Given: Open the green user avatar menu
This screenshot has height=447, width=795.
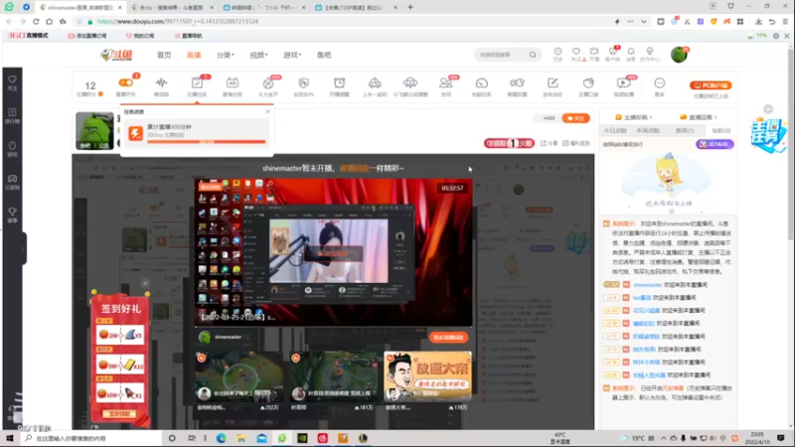Looking at the screenshot, I should coord(679,55).
